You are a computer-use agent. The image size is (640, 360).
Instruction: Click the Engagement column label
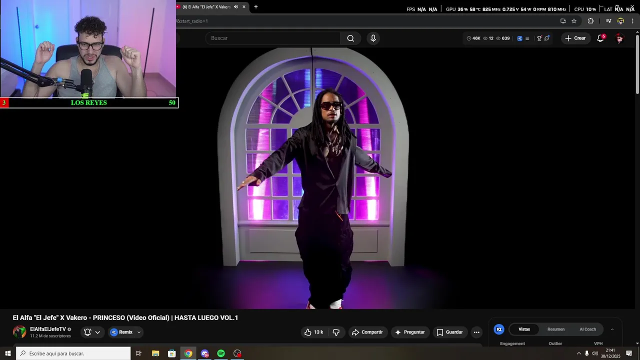pyautogui.click(x=512, y=343)
